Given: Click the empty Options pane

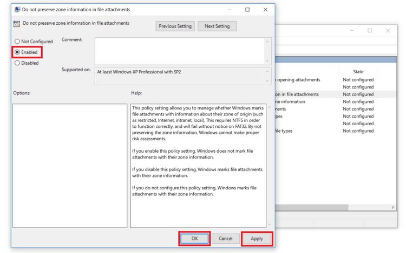Looking at the screenshot, I should (70, 166).
